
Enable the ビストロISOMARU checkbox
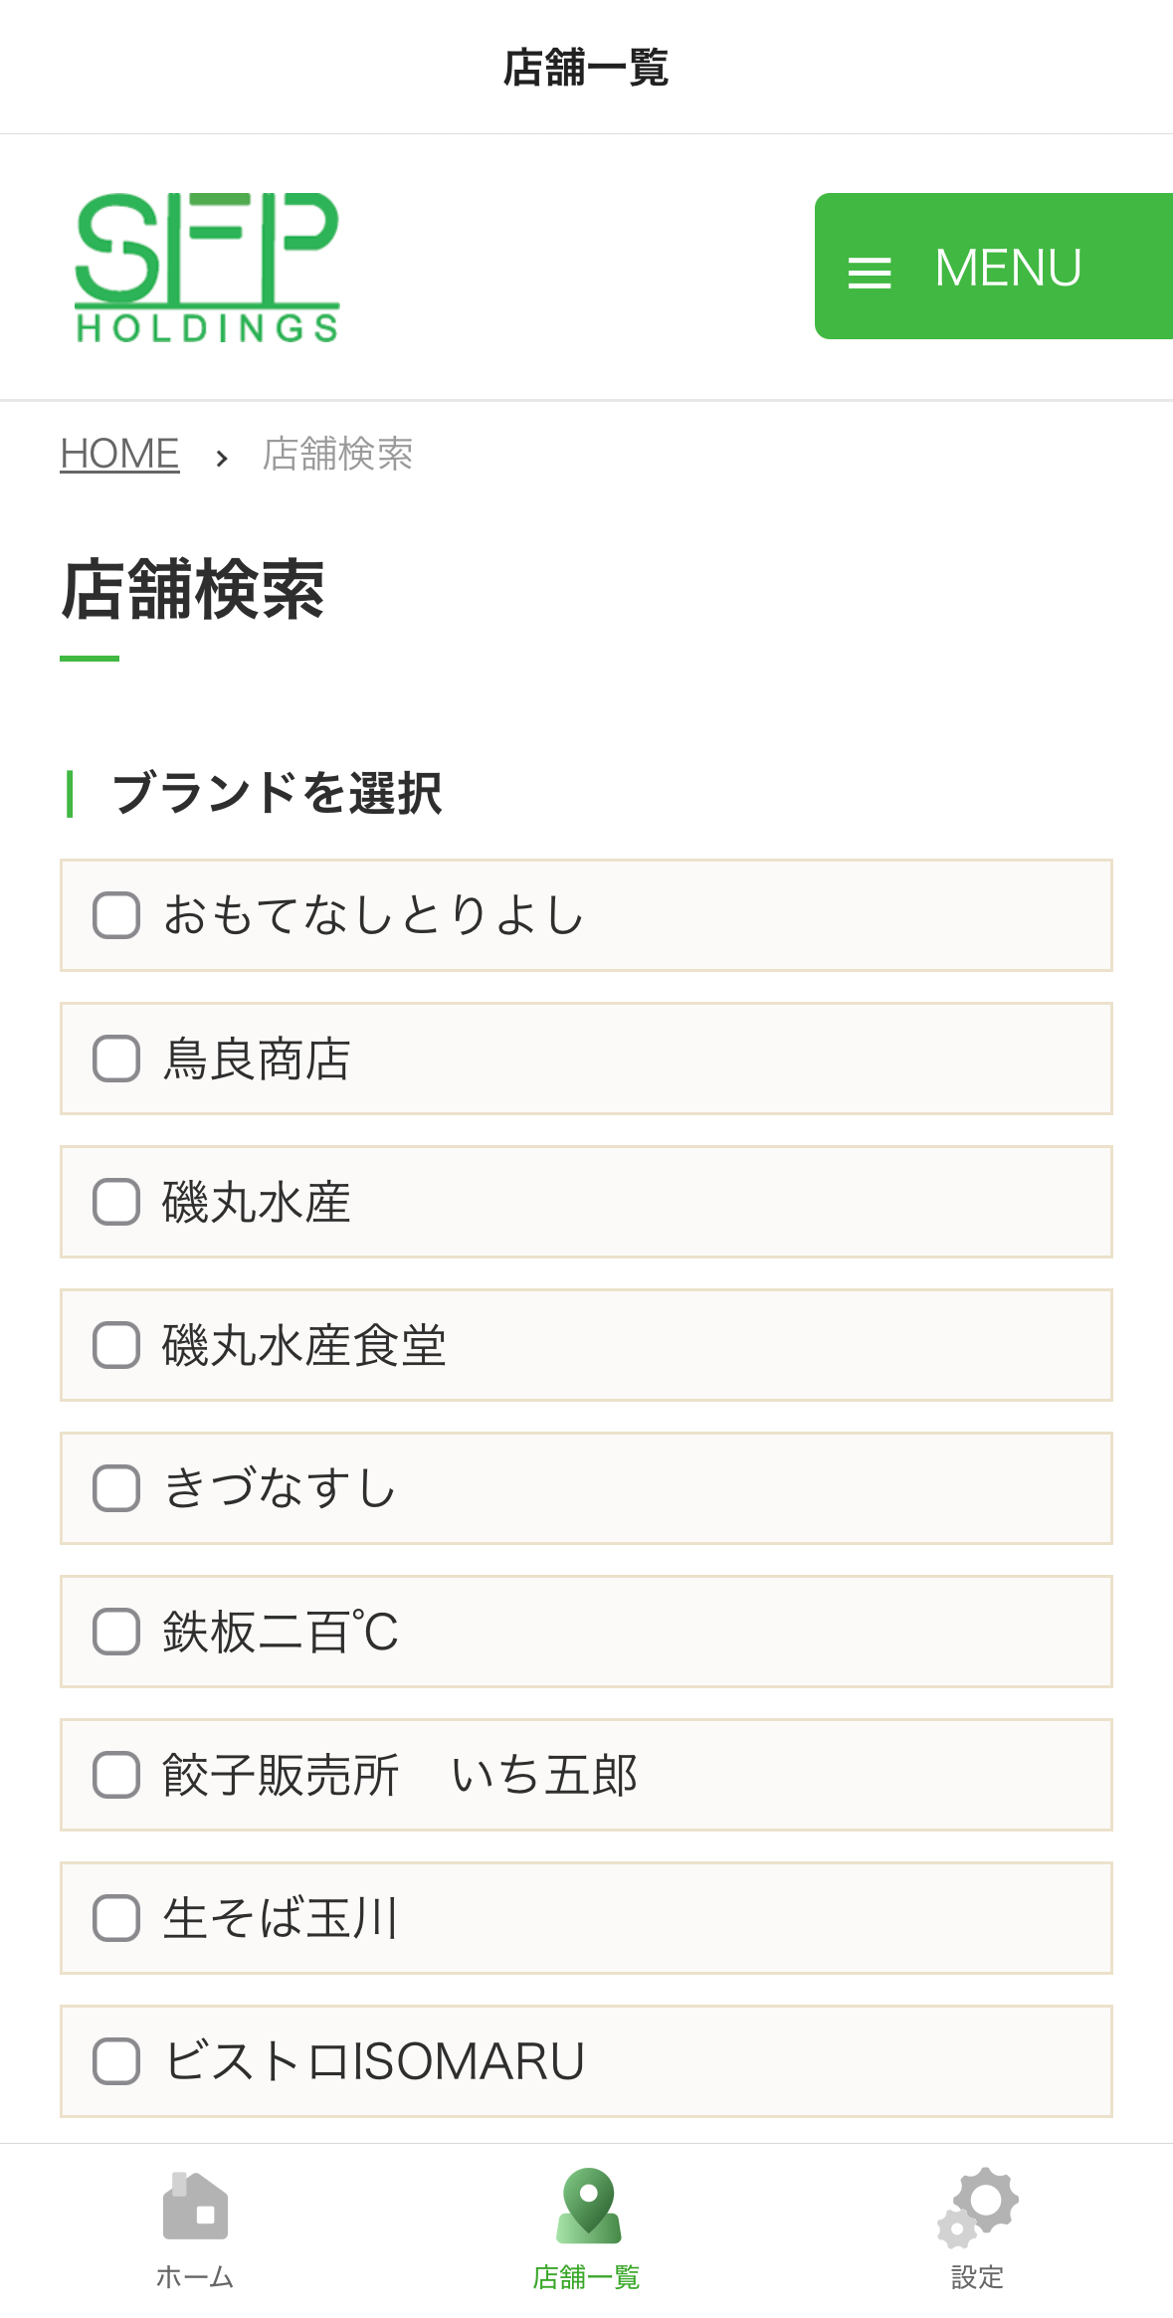pos(116,2061)
